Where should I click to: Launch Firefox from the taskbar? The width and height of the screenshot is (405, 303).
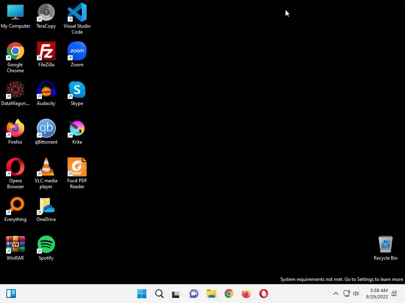pos(246,294)
